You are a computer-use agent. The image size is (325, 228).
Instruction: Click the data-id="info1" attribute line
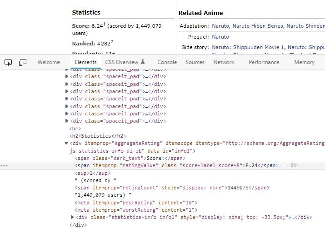tap(132, 151)
